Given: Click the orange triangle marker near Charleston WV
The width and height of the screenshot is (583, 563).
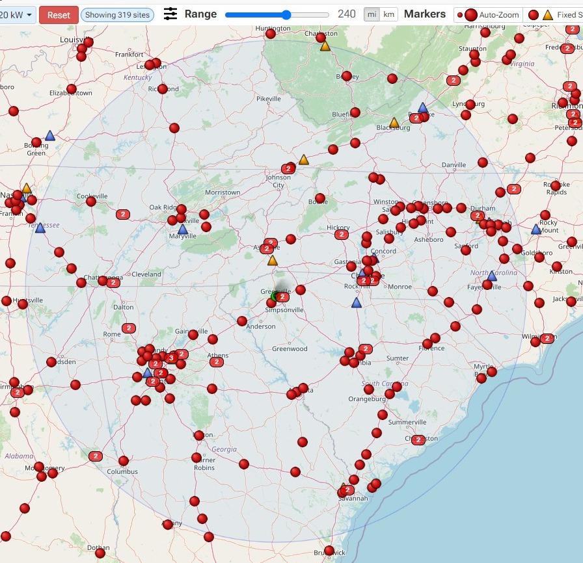Looking at the screenshot, I should click(325, 46).
